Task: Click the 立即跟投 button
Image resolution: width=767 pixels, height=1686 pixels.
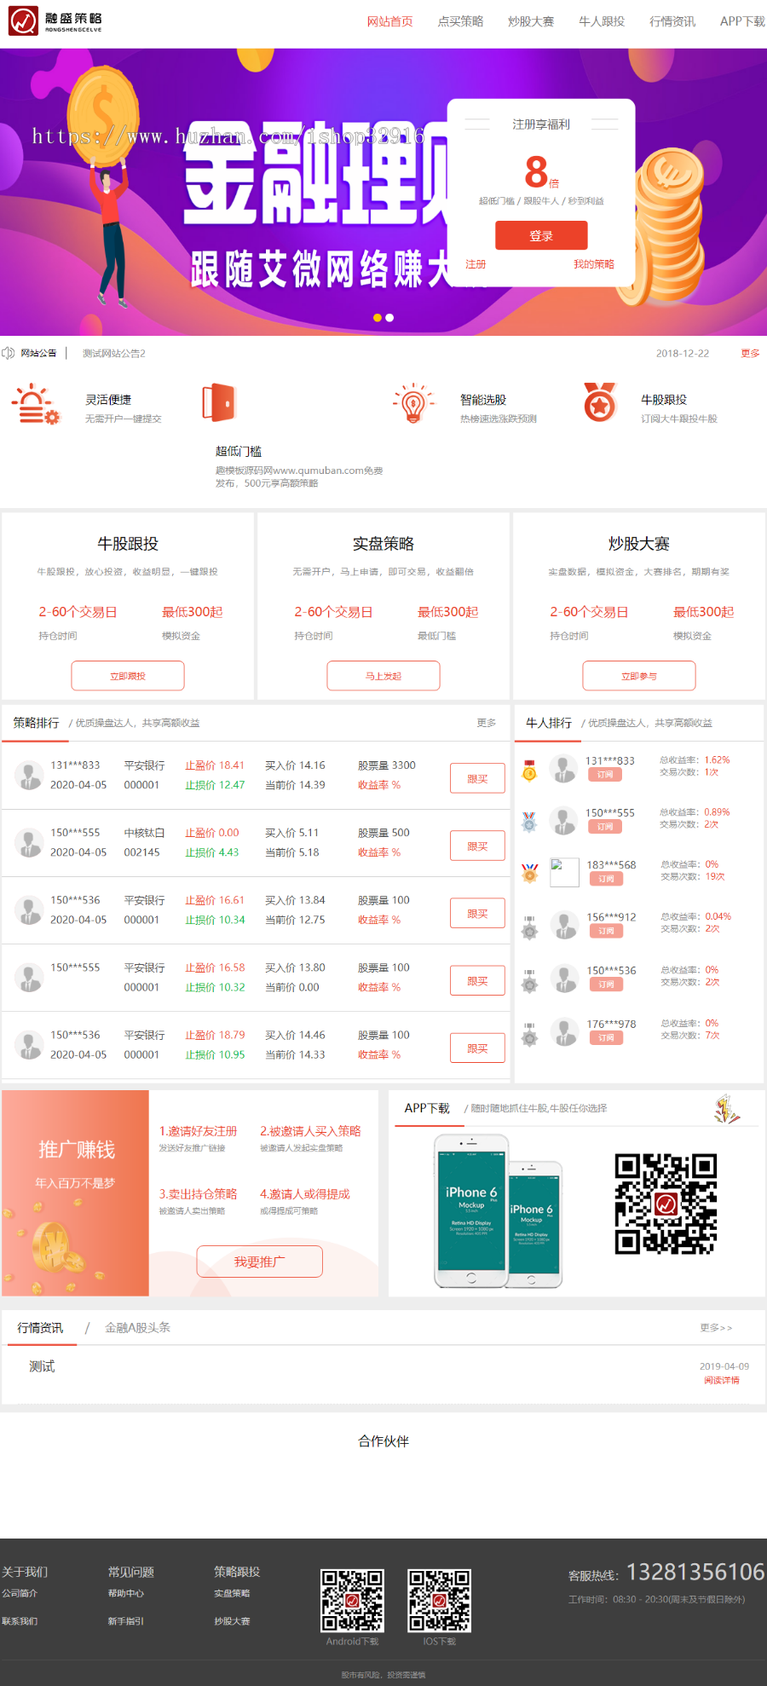Action: [x=128, y=676]
